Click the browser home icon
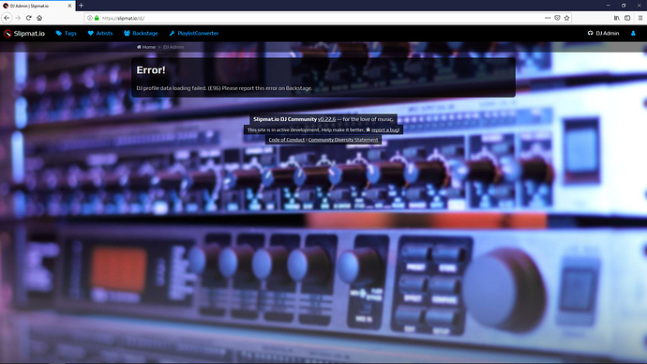This screenshot has width=647, height=364. tap(39, 18)
